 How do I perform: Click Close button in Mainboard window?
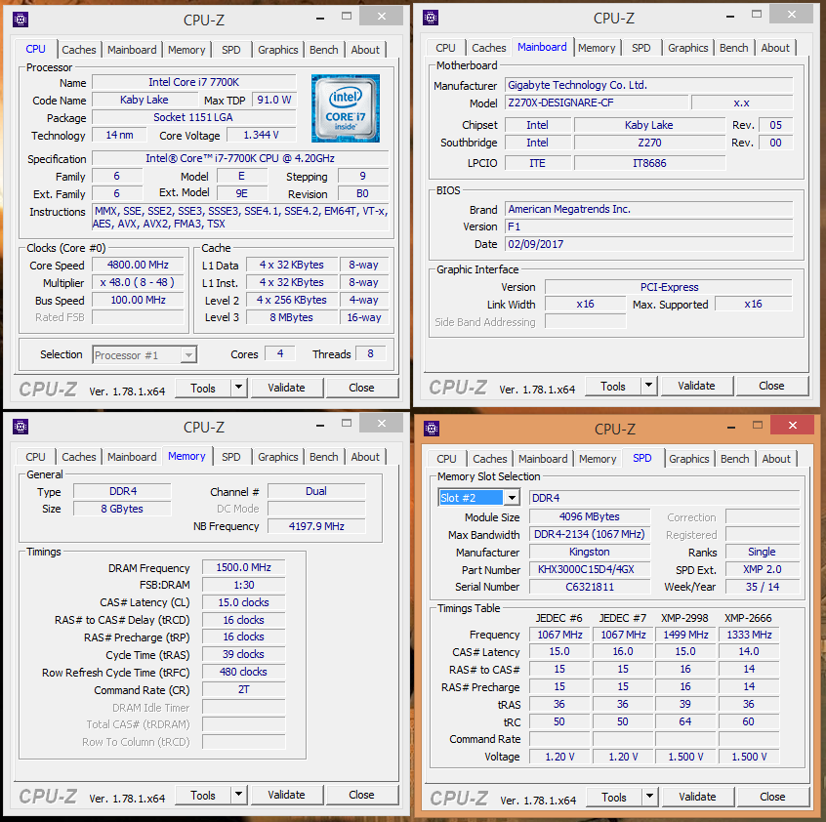click(x=771, y=386)
